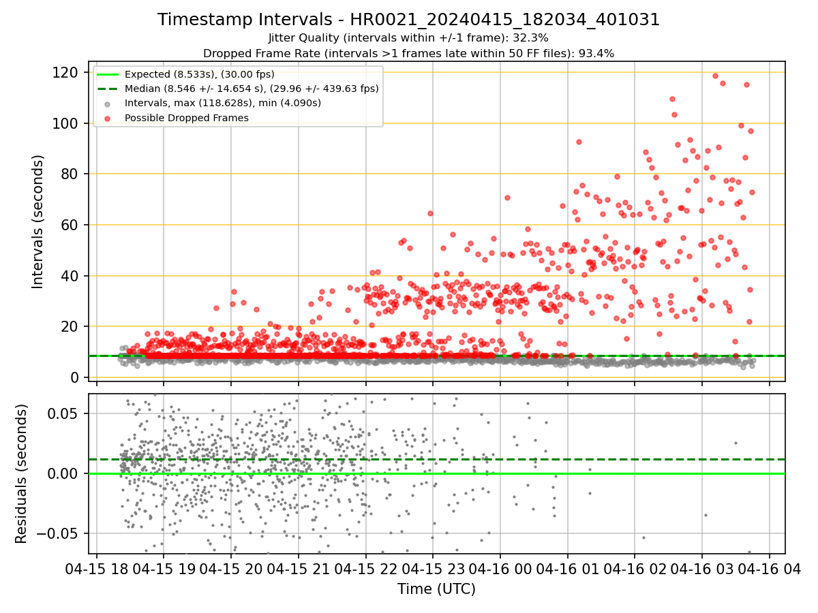Screen dimensions: 818x613
Task: Click legend entry 'Intervals, max (118.628s), min (4.090s)'
Action: click(x=223, y=103)
